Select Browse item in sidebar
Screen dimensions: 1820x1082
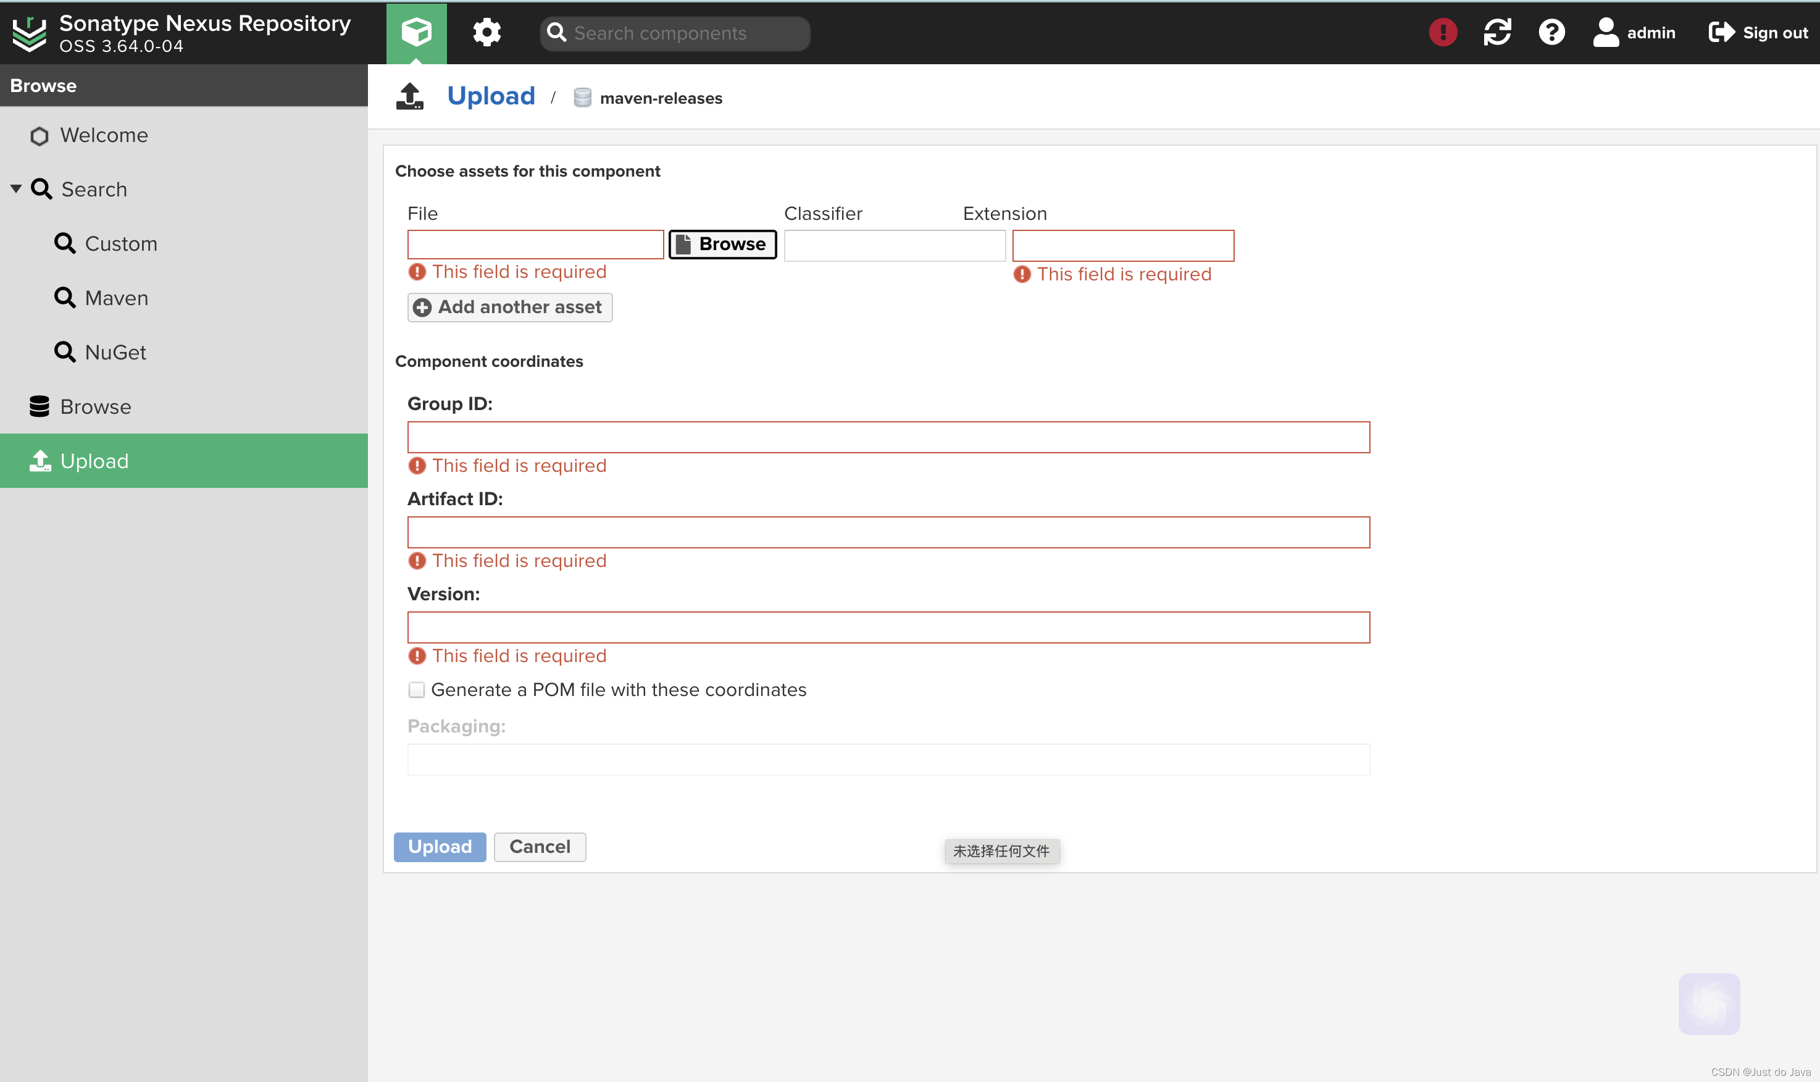click(96, 407)
